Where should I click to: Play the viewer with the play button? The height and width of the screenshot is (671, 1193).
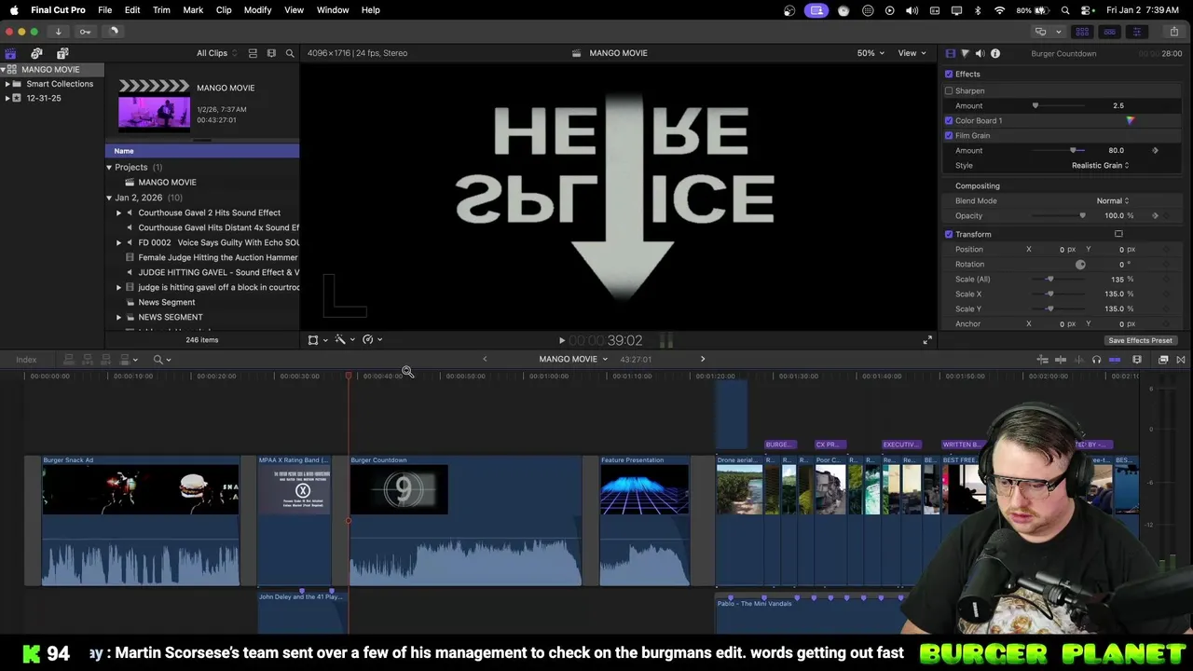point(561,341)
